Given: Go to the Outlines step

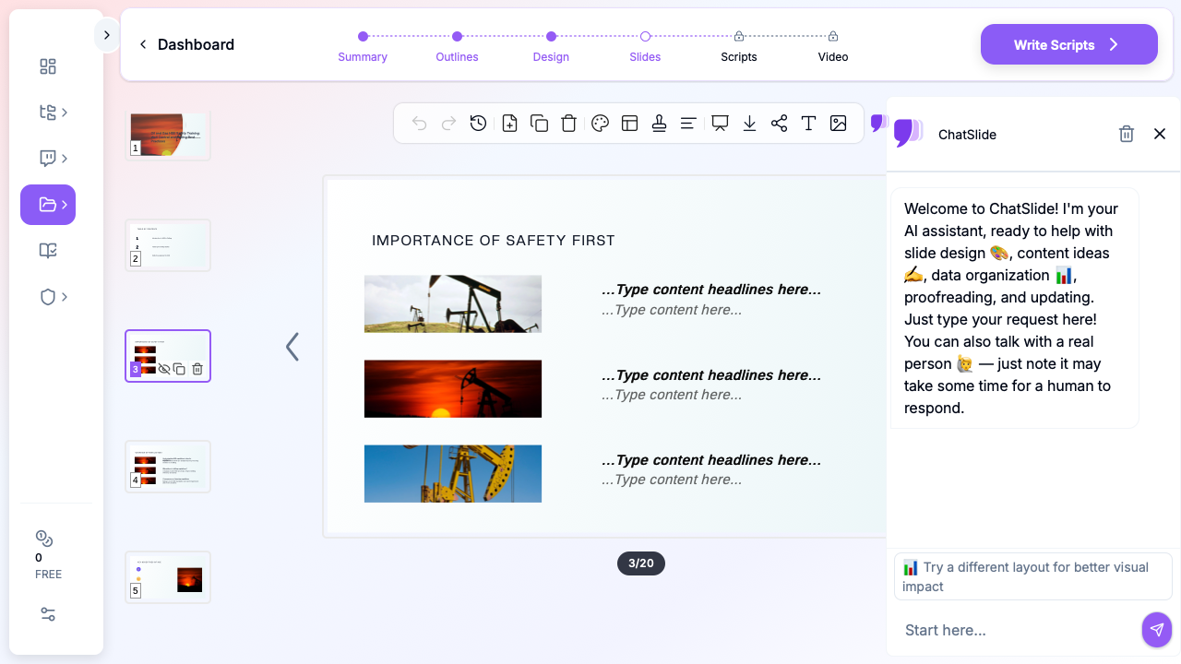Looking at the screenshot, I should pyautogui.click(x=457, y=45).
